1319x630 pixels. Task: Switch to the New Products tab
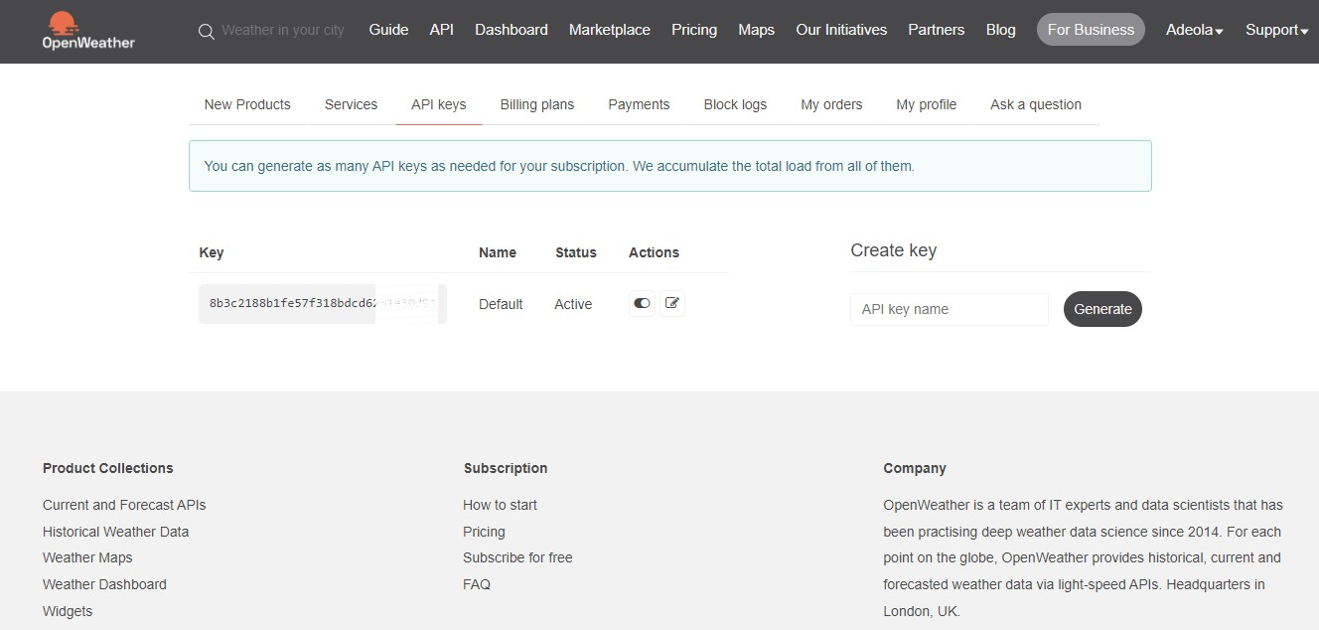tap(247, 104)
